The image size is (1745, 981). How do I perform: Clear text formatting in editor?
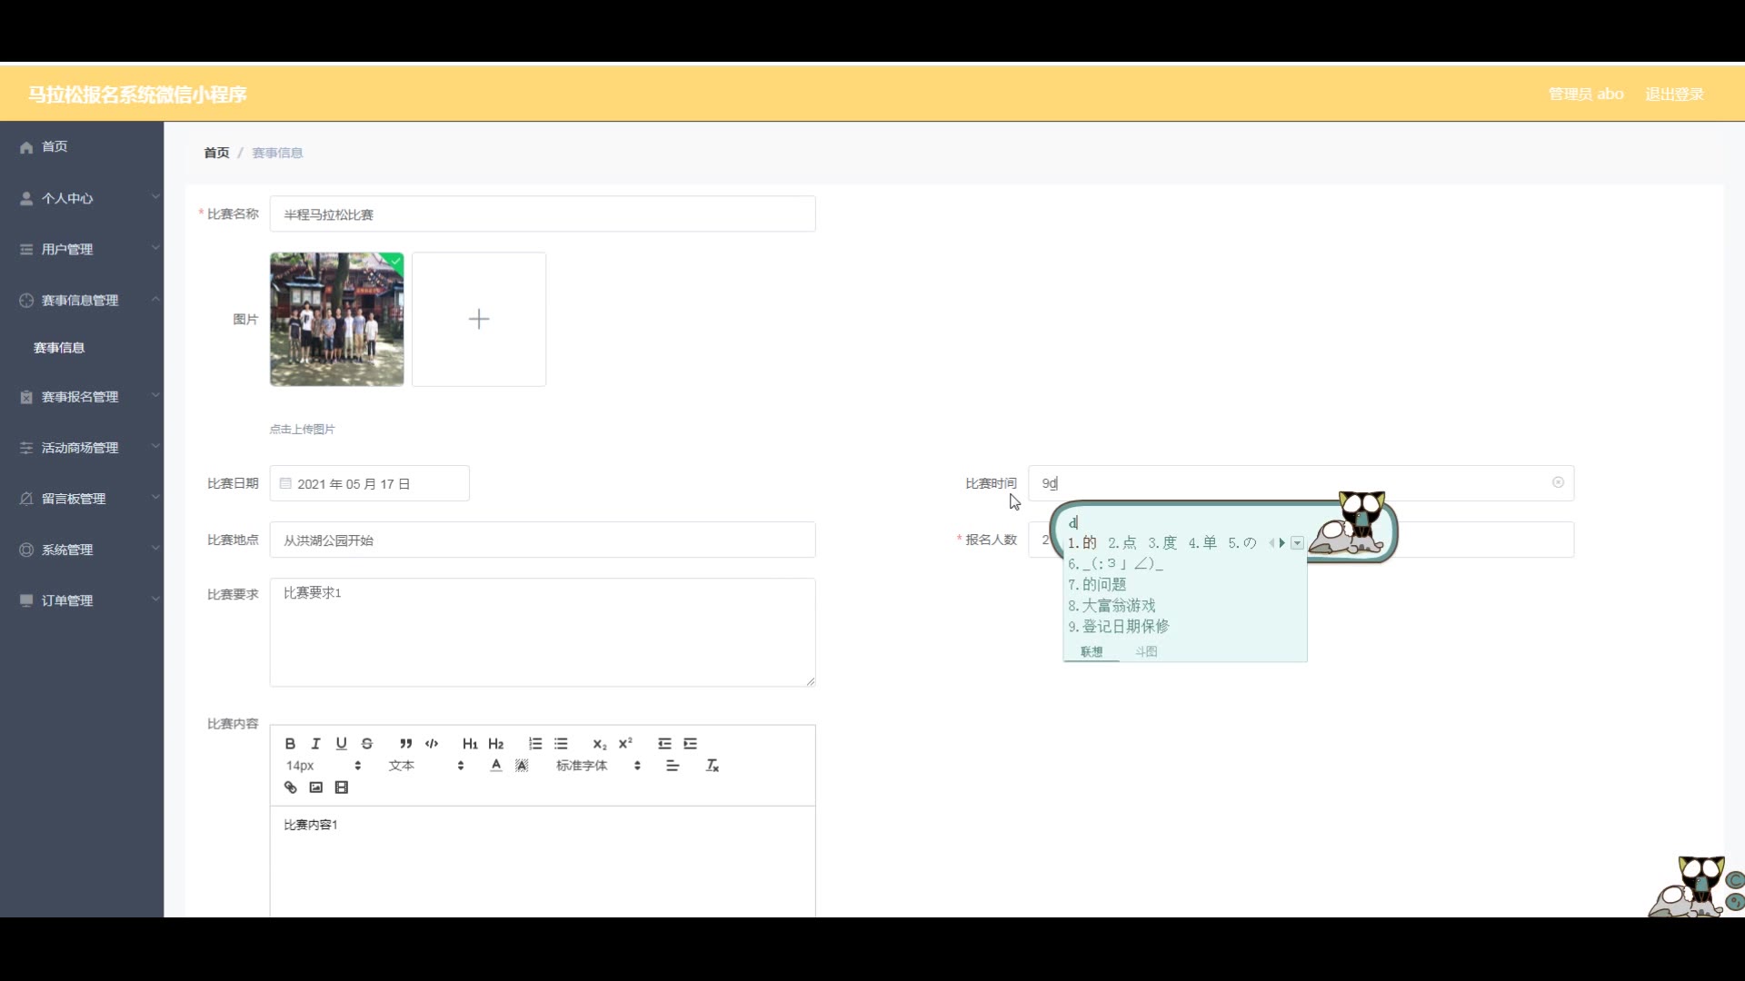point(713,766)
